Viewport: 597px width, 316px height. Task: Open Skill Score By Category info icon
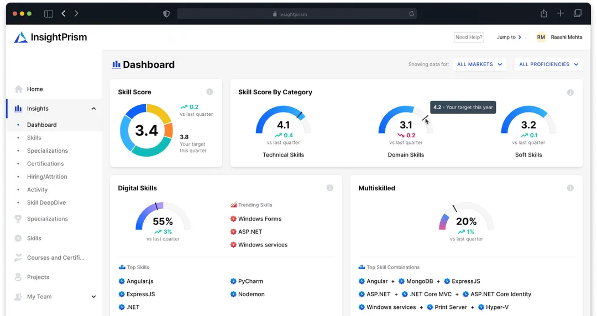(570, 93)
